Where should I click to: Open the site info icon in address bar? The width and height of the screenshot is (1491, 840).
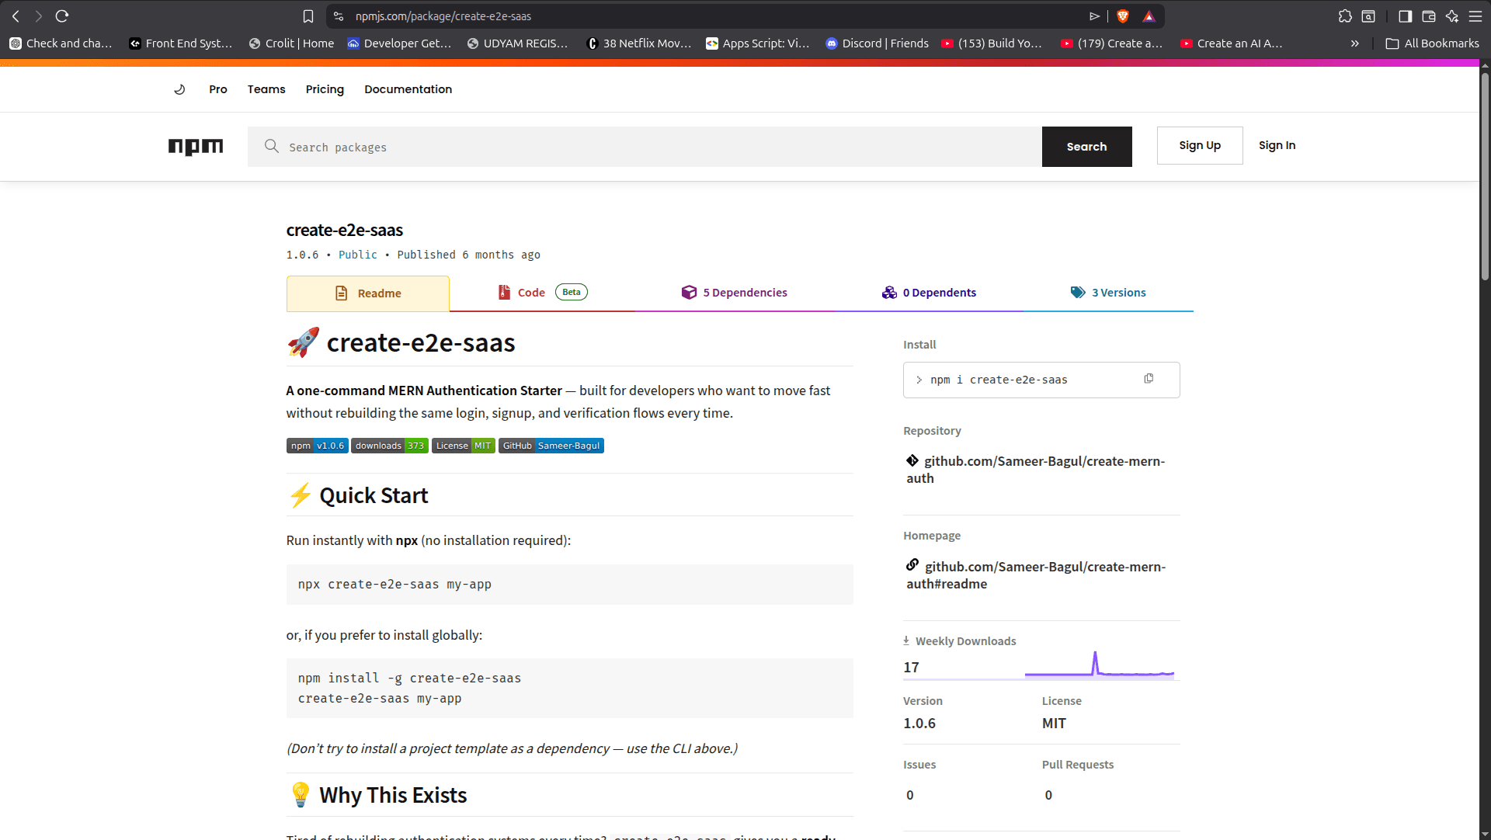tap(339, 16)
